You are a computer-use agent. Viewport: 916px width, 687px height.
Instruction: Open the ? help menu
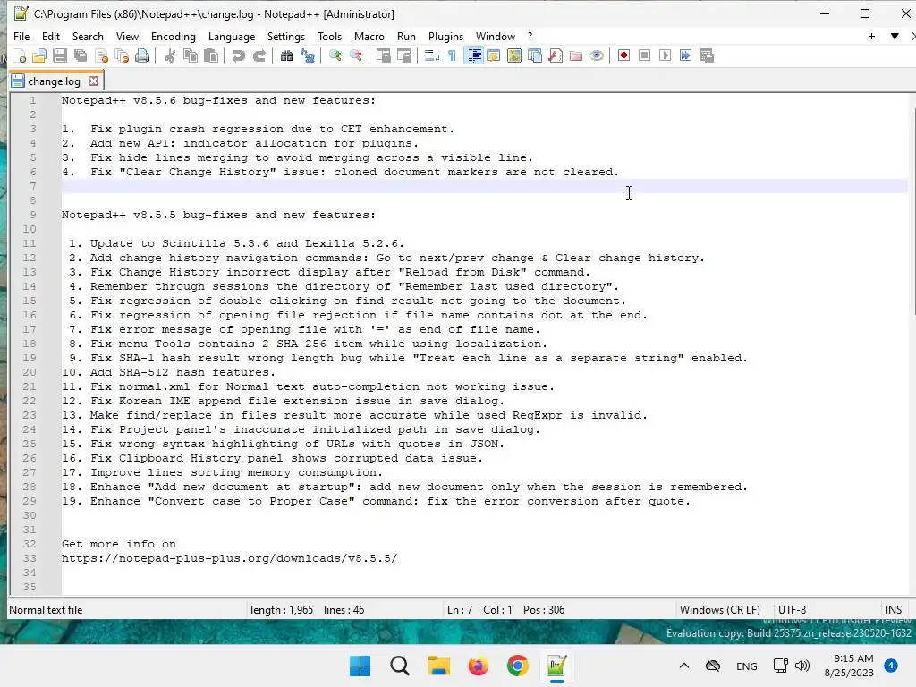[530, 36]
